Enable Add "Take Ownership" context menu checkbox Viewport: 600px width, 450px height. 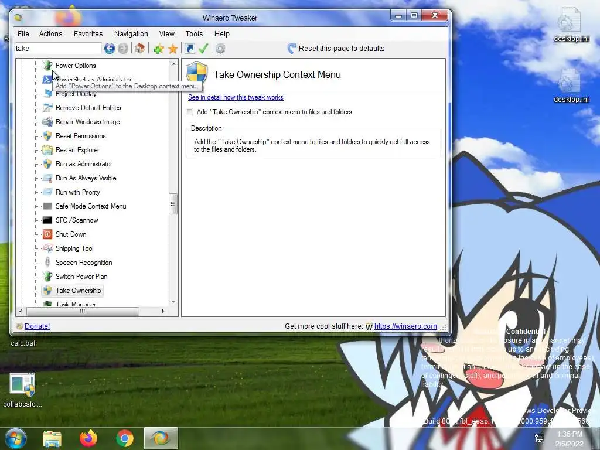[189, 112]
